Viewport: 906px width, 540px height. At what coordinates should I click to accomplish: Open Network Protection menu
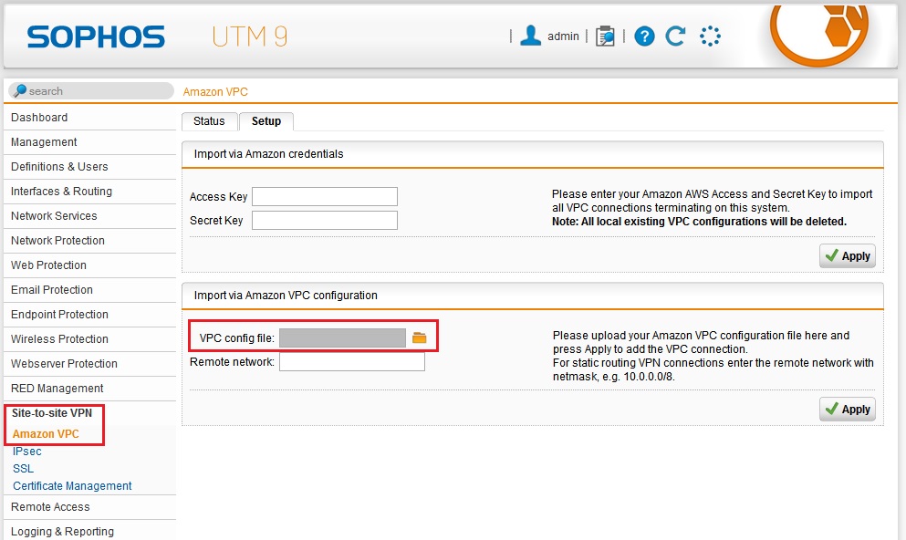coord(89,241)
